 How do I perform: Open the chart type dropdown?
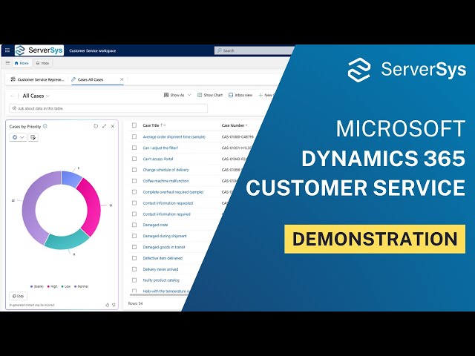click(x=18, y=137)
